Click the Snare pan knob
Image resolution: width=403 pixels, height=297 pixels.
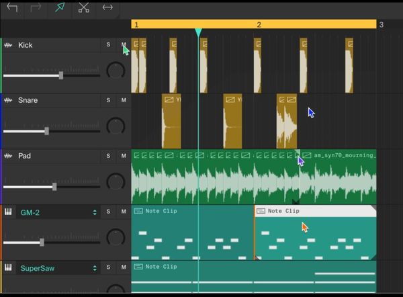tap(116, 126)
